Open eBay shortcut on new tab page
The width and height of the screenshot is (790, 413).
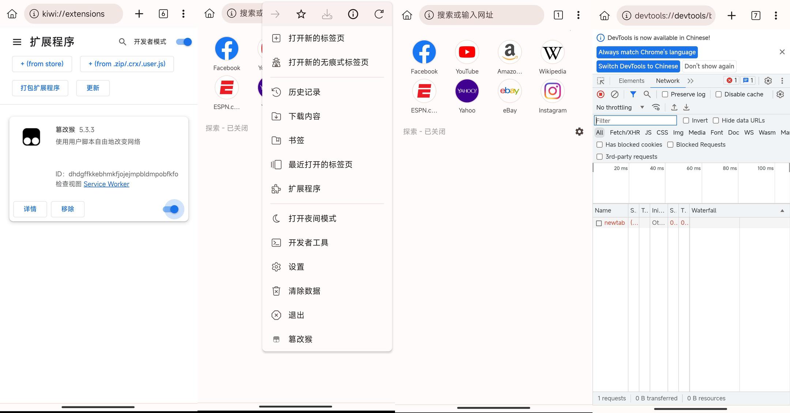(x=510, y=97)
